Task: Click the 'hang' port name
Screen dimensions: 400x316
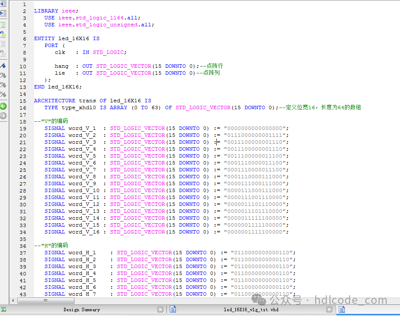Action: (x=62, y=66)
